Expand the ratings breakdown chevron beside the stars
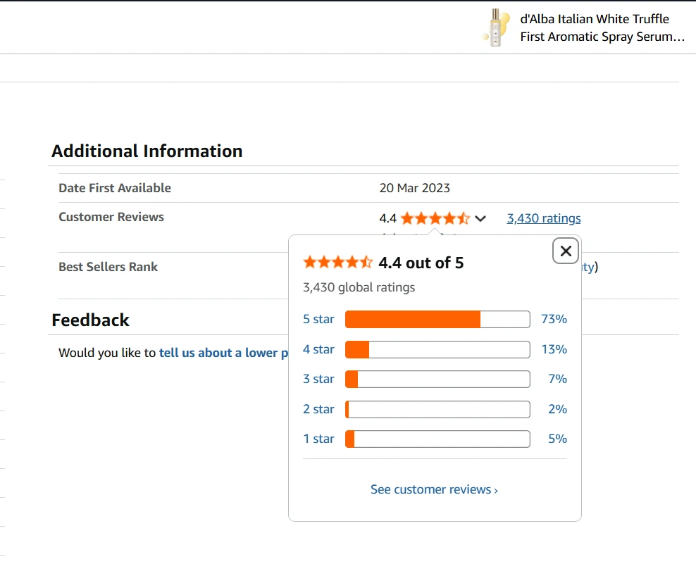This screenshot has height=564, width=696. point(480,218)
